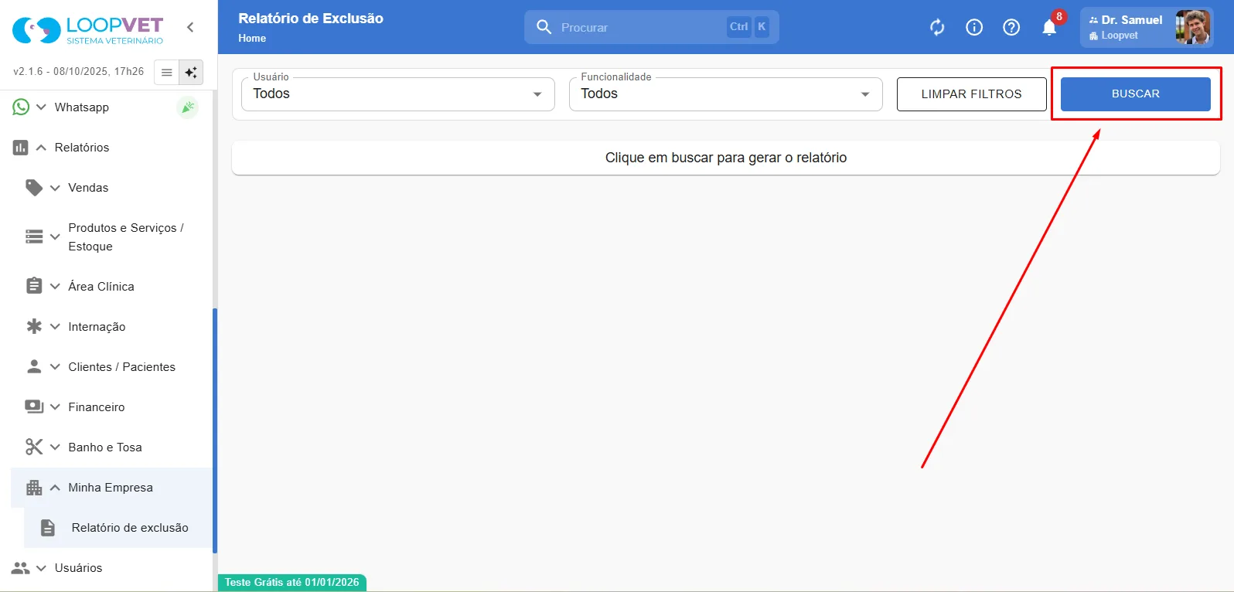
Task: Open the notifications bell
Action: click(x=1049, y=28)
